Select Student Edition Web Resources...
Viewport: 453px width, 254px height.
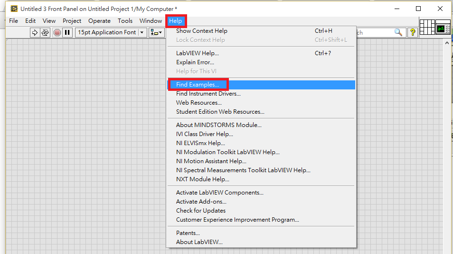click(x=261, y=112)
